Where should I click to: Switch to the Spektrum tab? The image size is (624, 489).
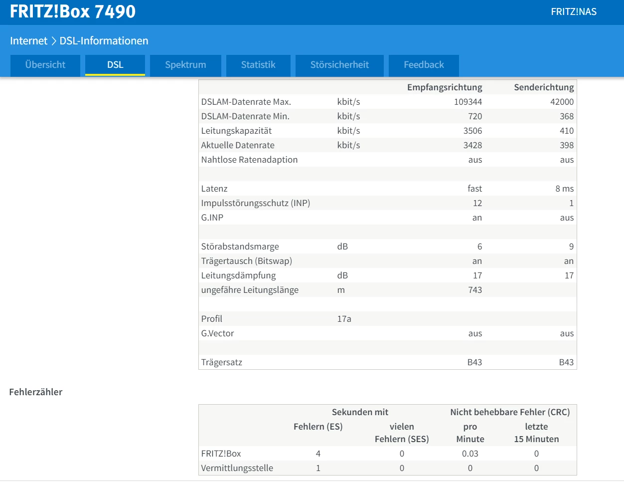[x=185, y=65]
